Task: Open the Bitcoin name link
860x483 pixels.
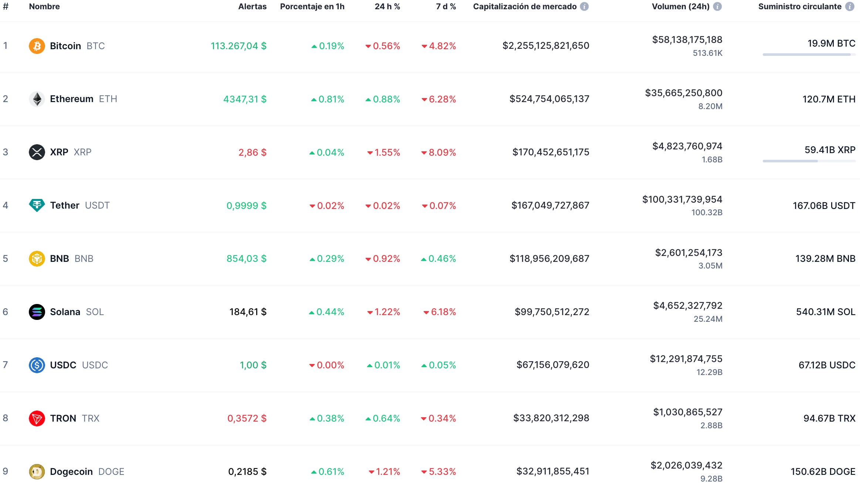Action: tap(65, 46)
